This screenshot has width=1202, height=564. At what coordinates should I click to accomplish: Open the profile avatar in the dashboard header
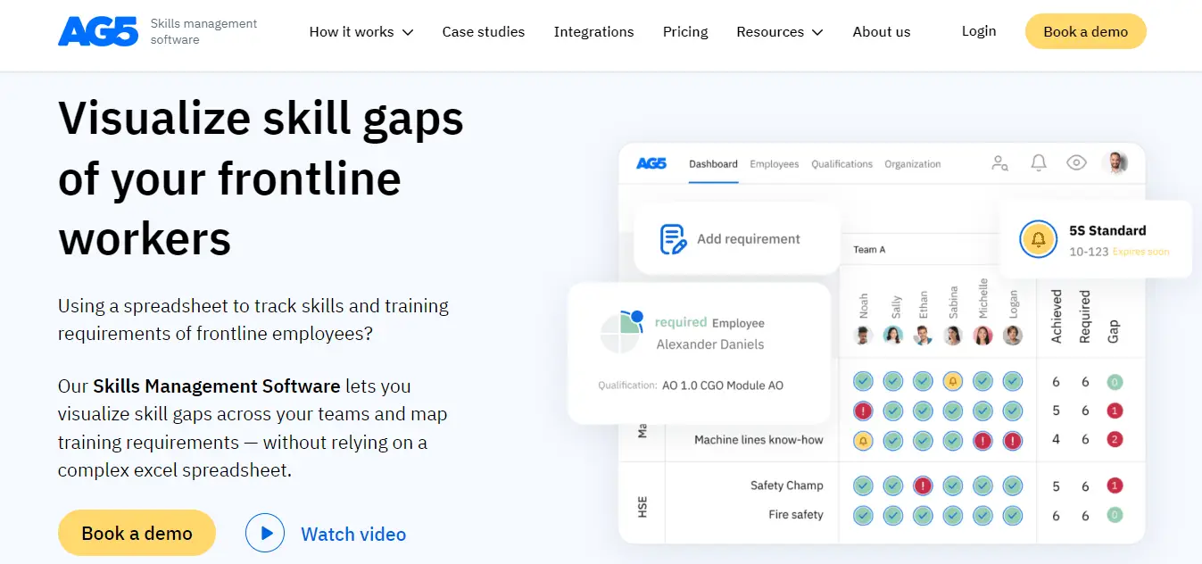tap(1115, 162)
